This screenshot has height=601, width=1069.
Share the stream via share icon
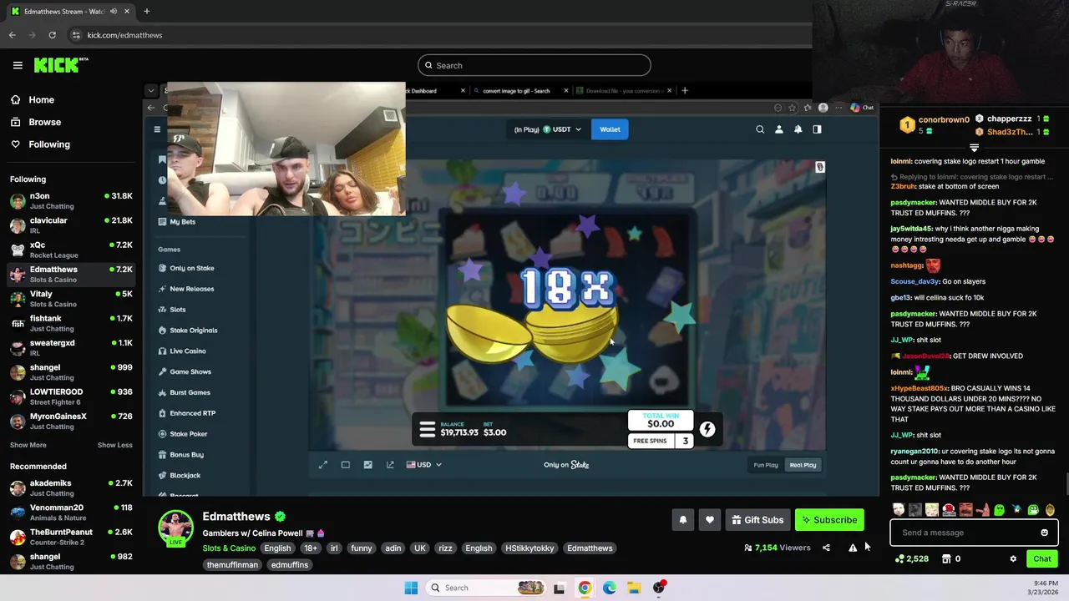click(826, 548)
